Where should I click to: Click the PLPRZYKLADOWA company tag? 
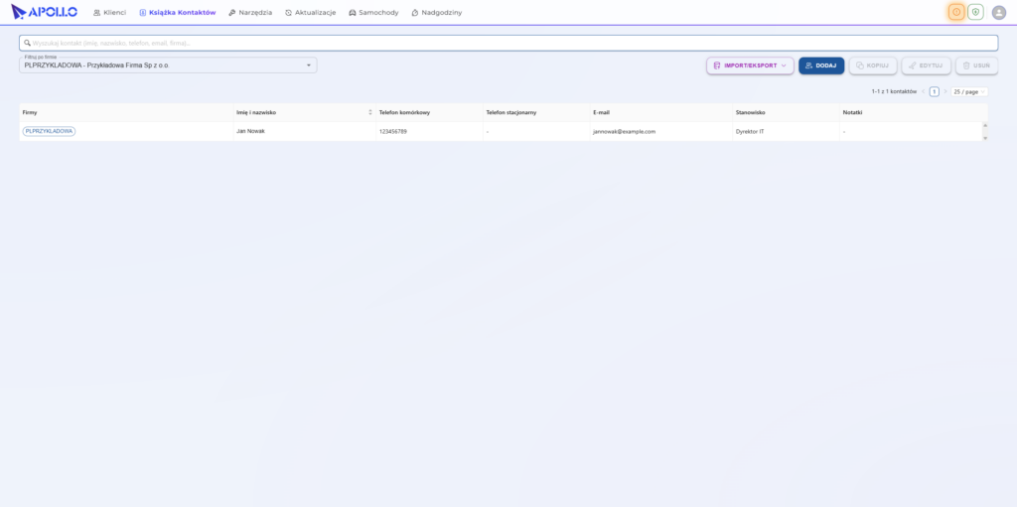click(x=49, y=131)
